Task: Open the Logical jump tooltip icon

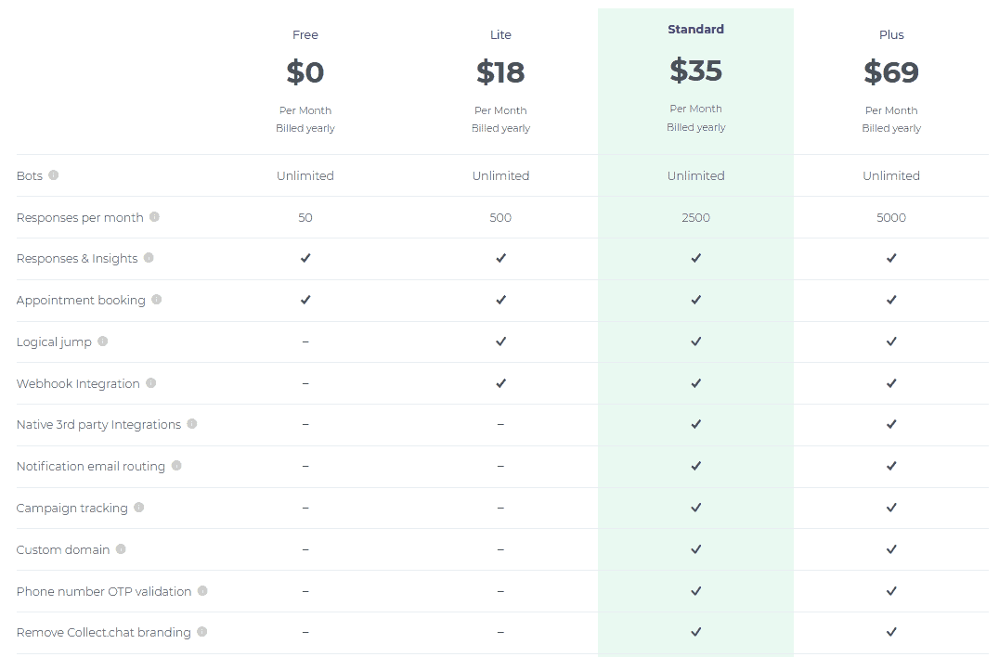Action: pos(101,341)
